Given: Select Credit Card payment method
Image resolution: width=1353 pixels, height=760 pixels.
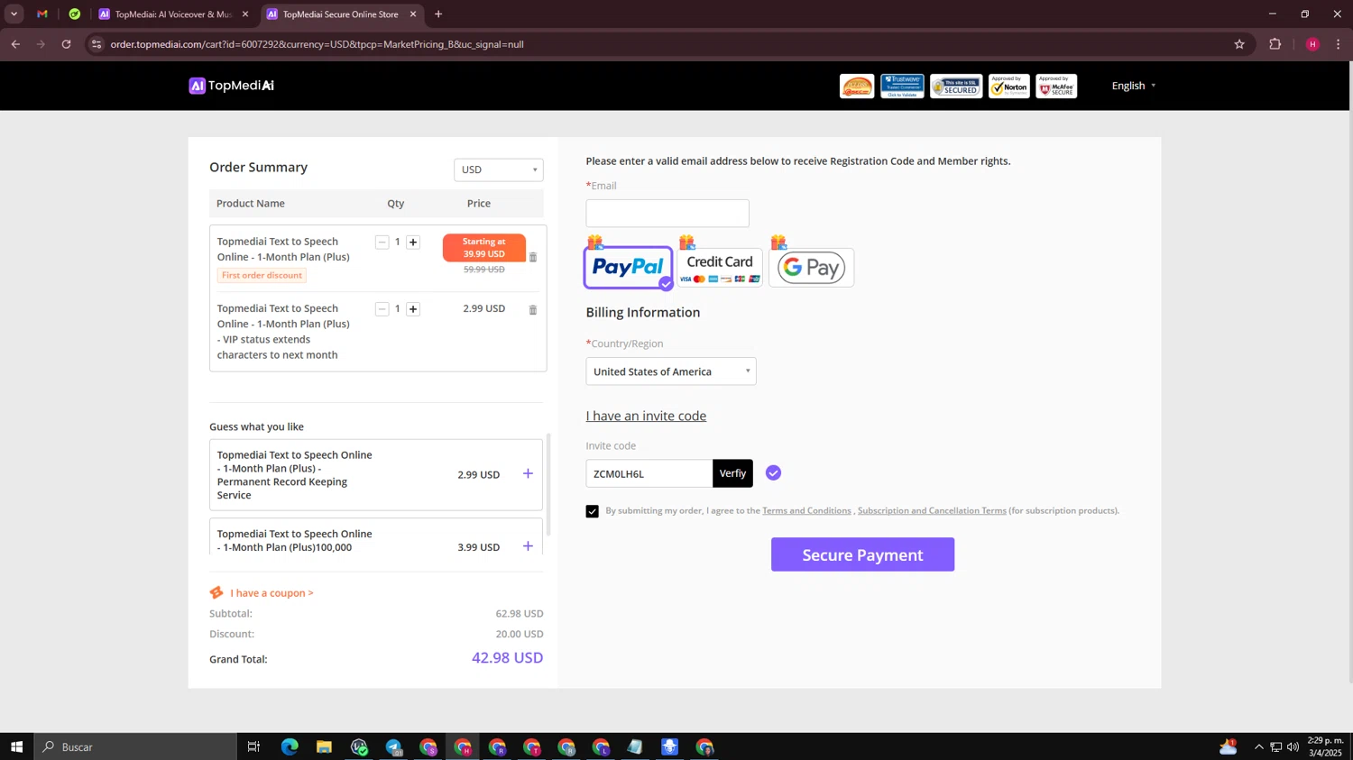Looking at the screenshot, I should (720, 268).
